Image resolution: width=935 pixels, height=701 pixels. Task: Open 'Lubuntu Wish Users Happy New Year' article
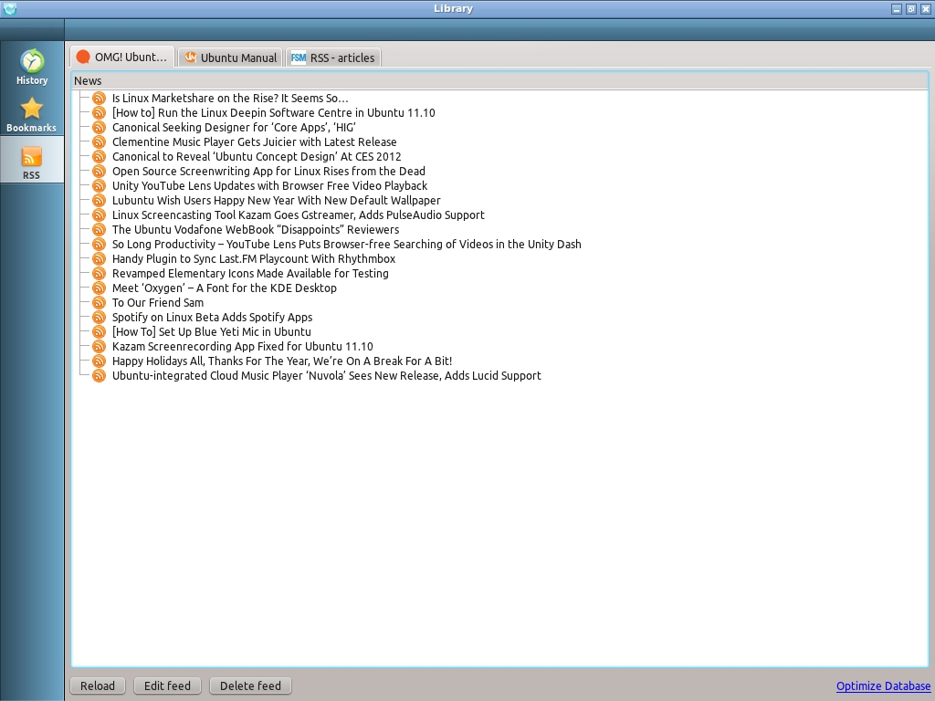click(277, 200)
